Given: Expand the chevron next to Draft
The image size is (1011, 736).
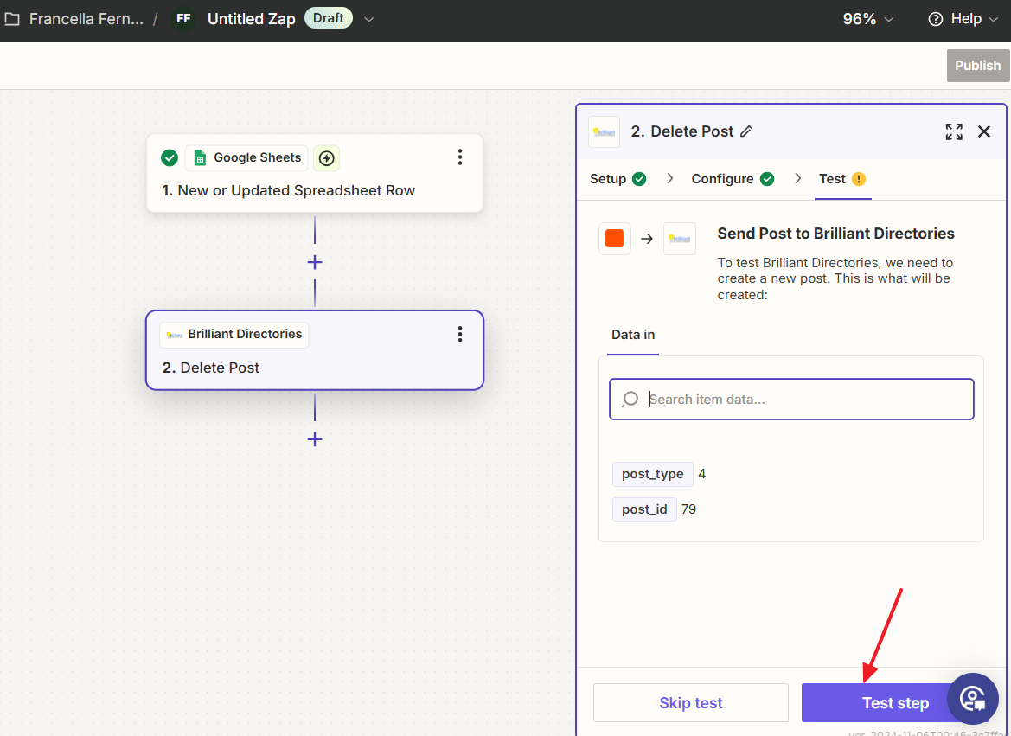Looking at the screenshot, I should point(368,19).
